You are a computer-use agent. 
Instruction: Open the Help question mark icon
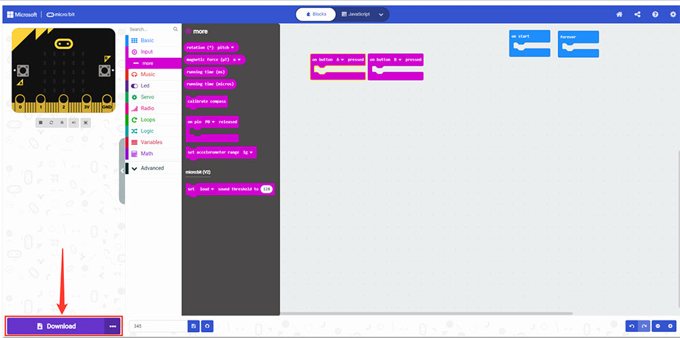point(655,14)
